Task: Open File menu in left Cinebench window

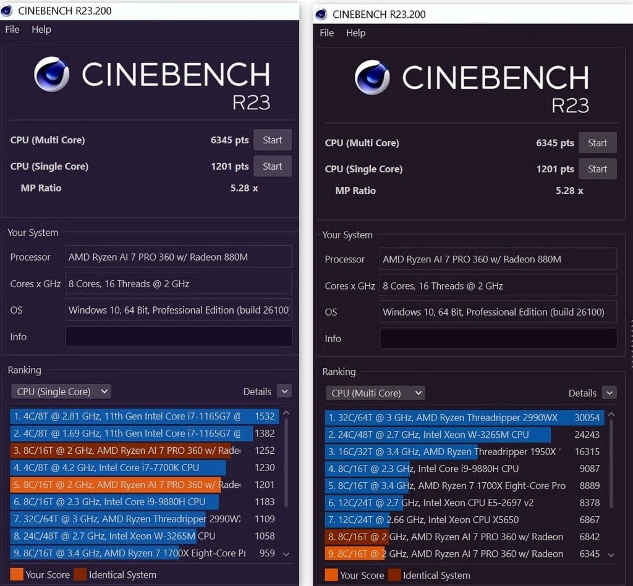Action: pyautogui.click(x=12, y=30)
